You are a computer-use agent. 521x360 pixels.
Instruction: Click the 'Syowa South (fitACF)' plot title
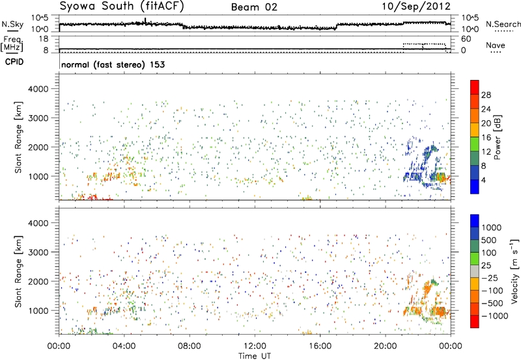(x=122, y=6)
